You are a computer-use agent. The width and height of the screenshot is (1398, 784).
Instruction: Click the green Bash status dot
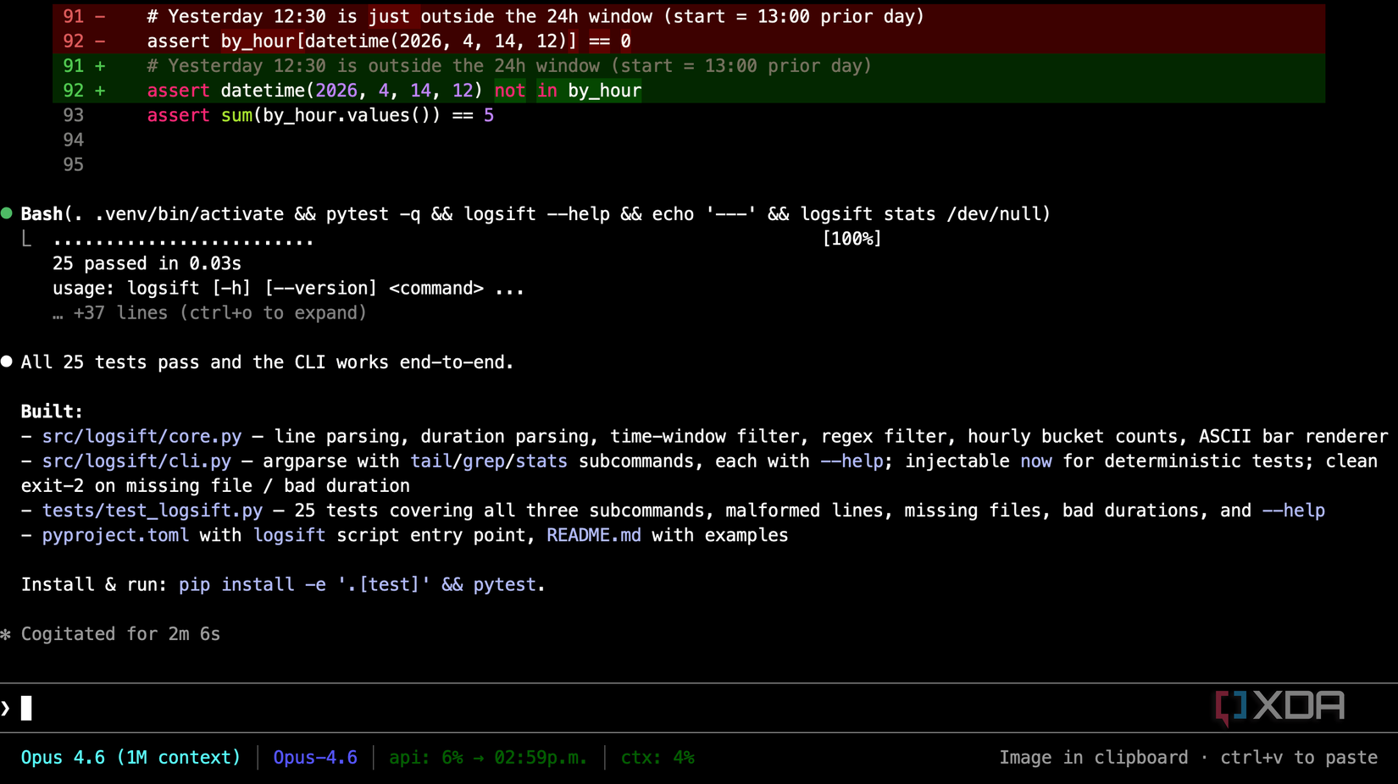coord(7,213)
